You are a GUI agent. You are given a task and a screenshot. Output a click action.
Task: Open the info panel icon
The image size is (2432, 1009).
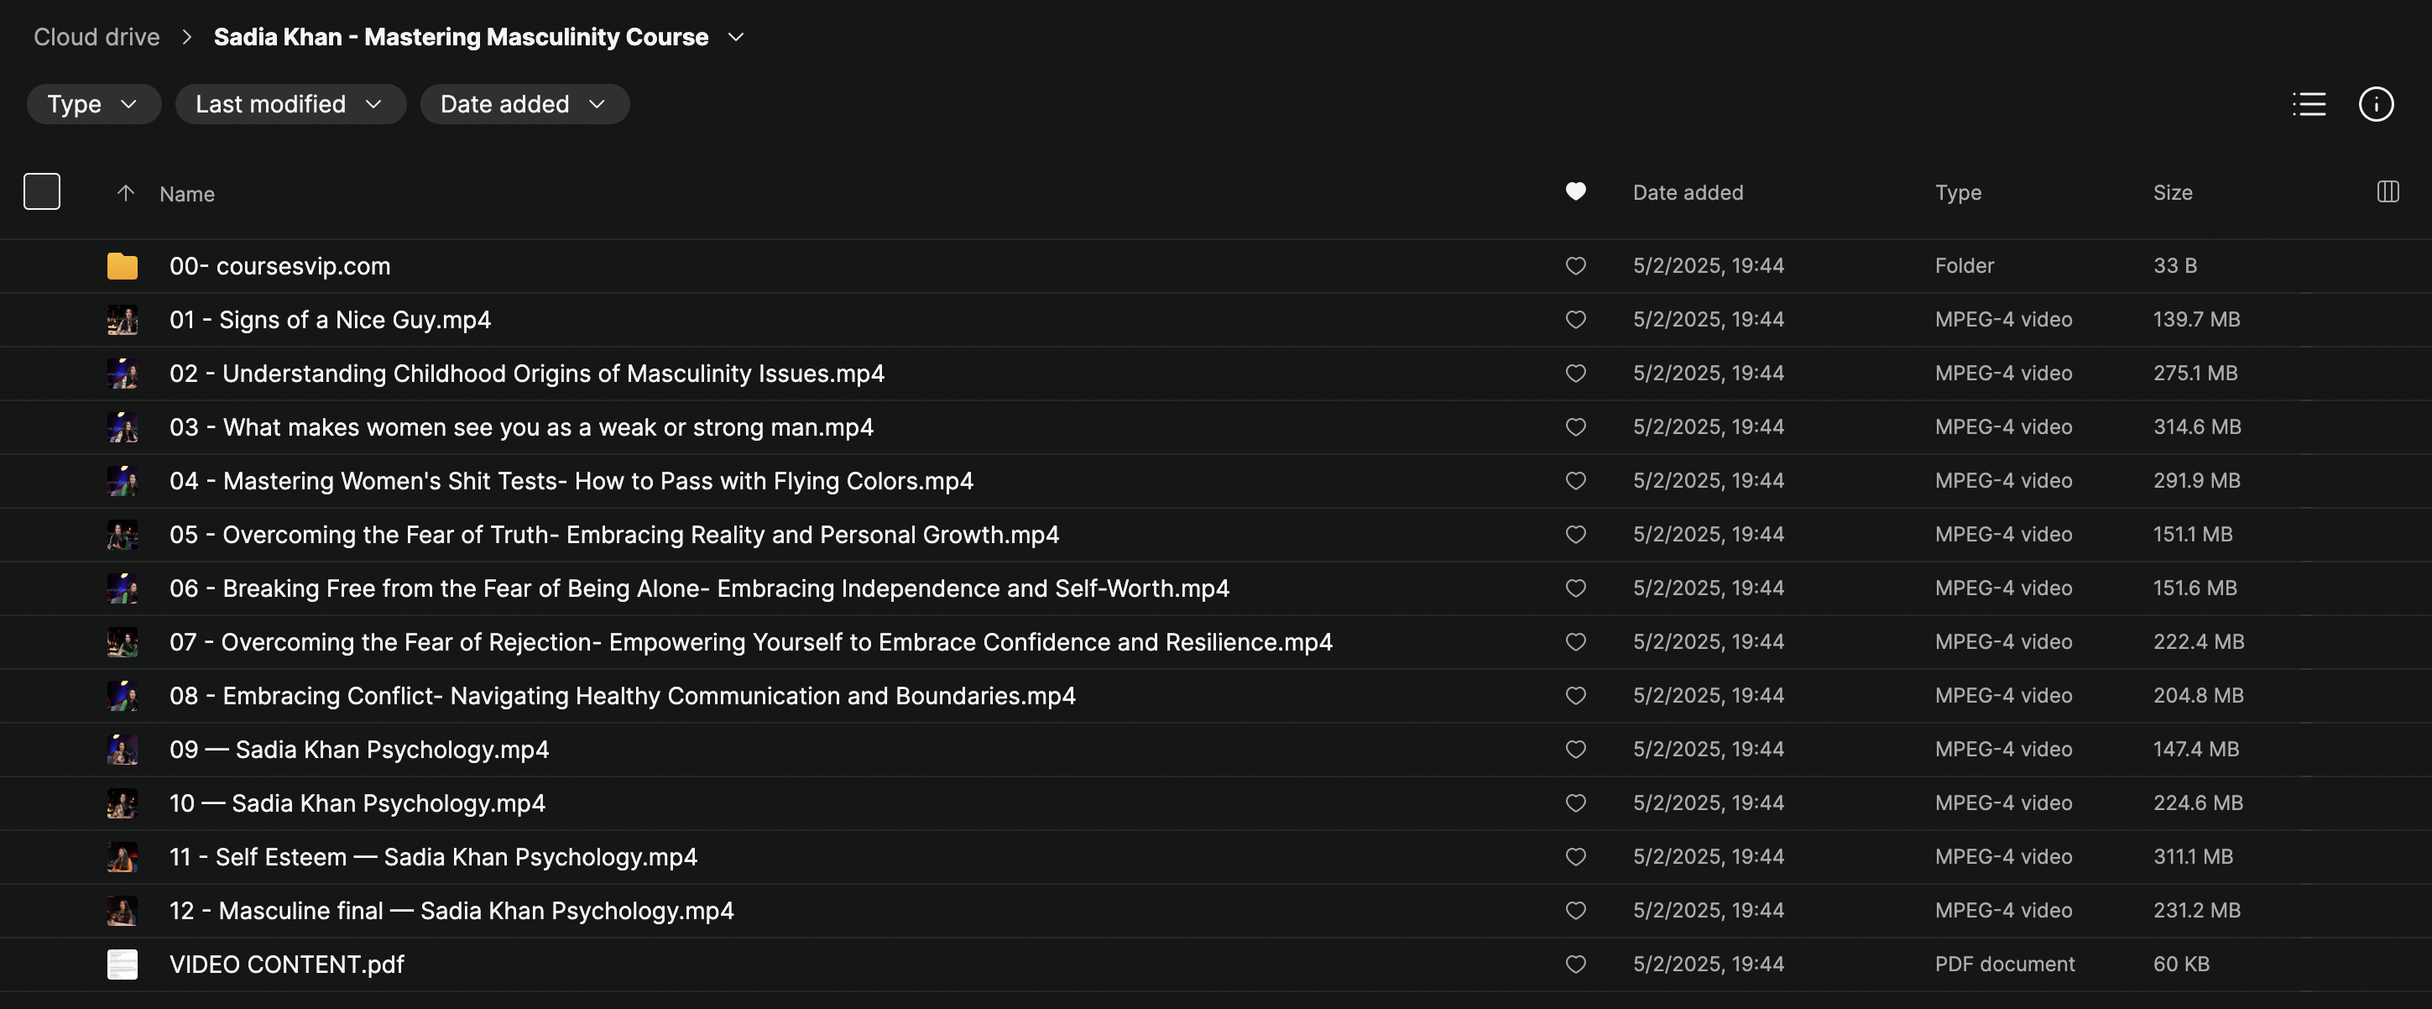coord(2375,104)
